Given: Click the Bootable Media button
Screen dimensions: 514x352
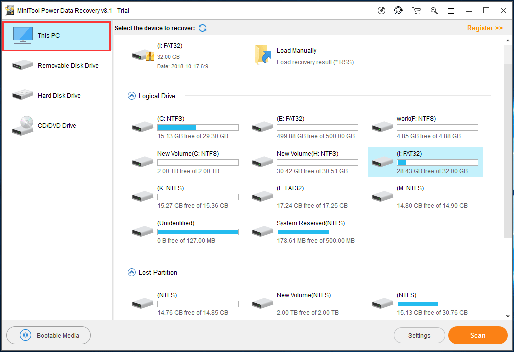Looking at the screenshot, I should pos(48,335).
